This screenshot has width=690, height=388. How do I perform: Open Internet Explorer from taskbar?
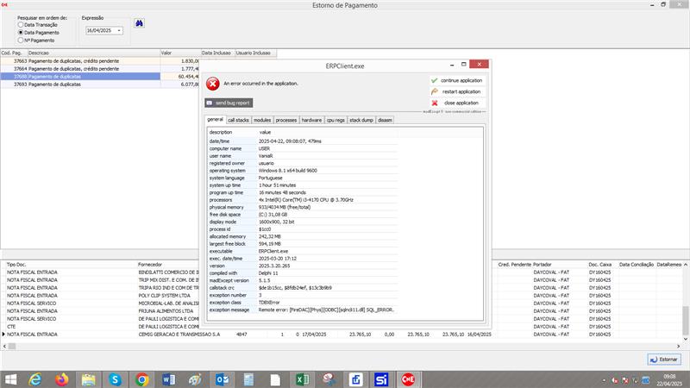pos(34,379)
